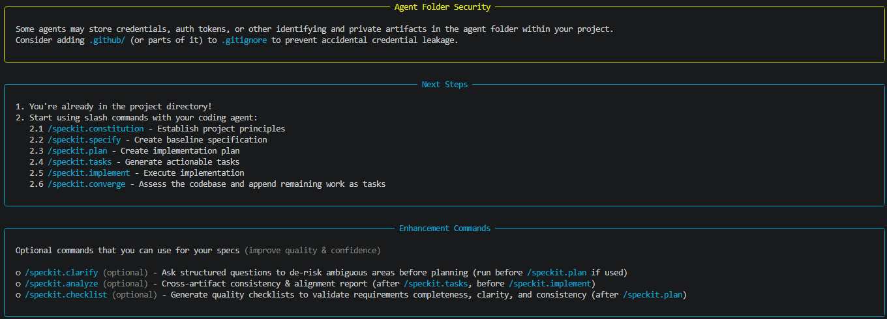This screenshot has width=887, height=319.
Task: Click the '/speckit.analyze' command text
Action: point(61,284)
